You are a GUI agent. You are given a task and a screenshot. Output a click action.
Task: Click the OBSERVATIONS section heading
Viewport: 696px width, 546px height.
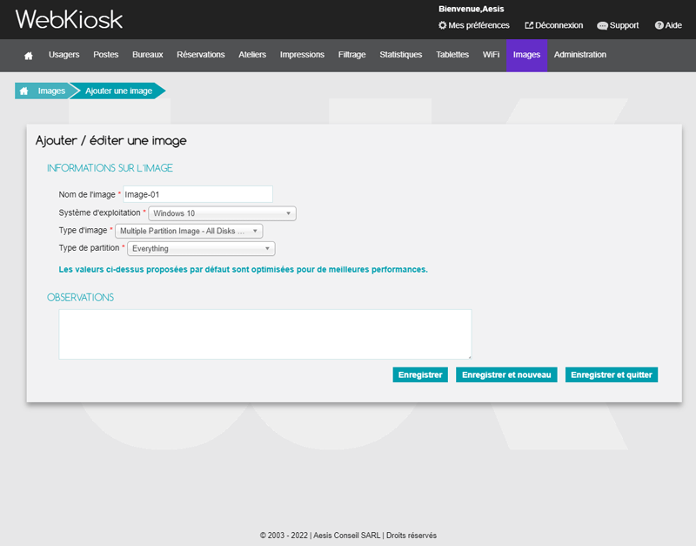(80, 297)
